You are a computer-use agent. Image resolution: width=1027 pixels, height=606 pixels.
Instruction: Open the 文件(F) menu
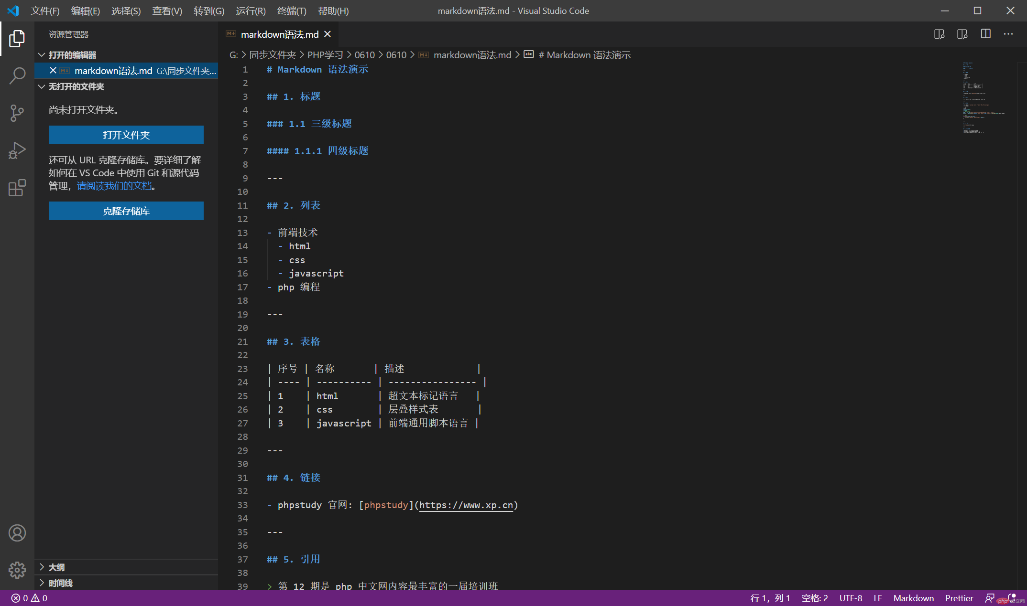pyautogui.click(x=45, y=11)
